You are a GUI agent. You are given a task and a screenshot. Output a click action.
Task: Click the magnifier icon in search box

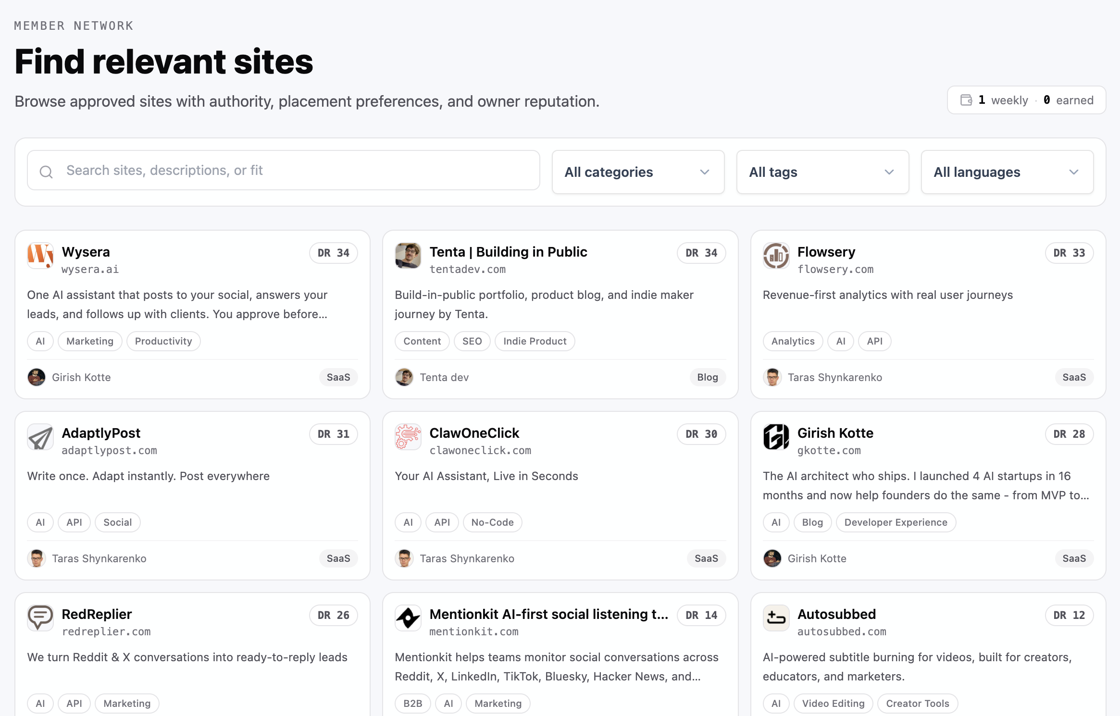coord(46,172)
